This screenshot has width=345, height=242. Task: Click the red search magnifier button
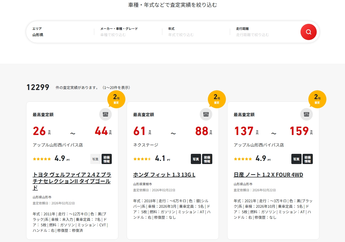click(308, 32)
